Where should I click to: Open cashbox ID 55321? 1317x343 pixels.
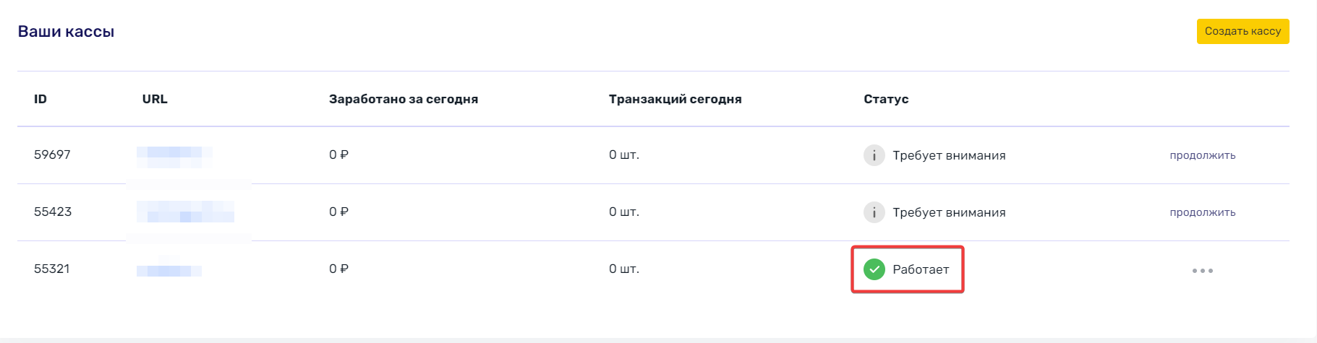(x=52, y=269)
